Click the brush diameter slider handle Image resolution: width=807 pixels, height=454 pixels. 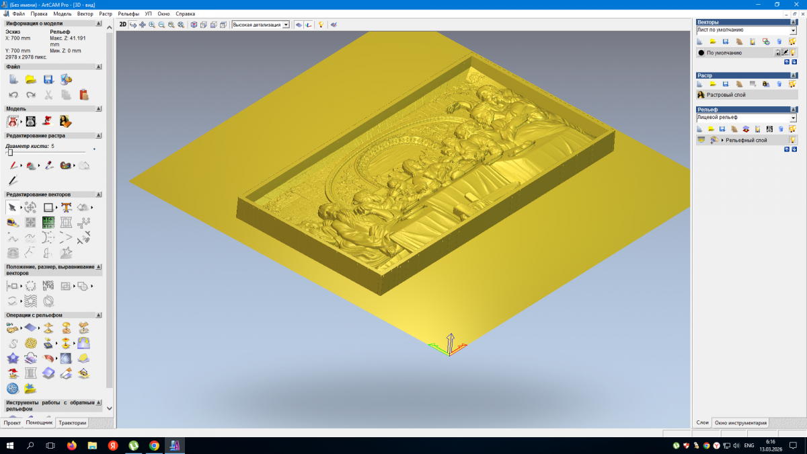pos(10,153)
